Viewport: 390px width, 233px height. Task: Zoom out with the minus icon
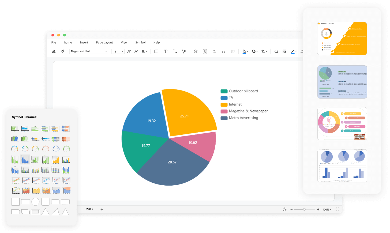291,209
